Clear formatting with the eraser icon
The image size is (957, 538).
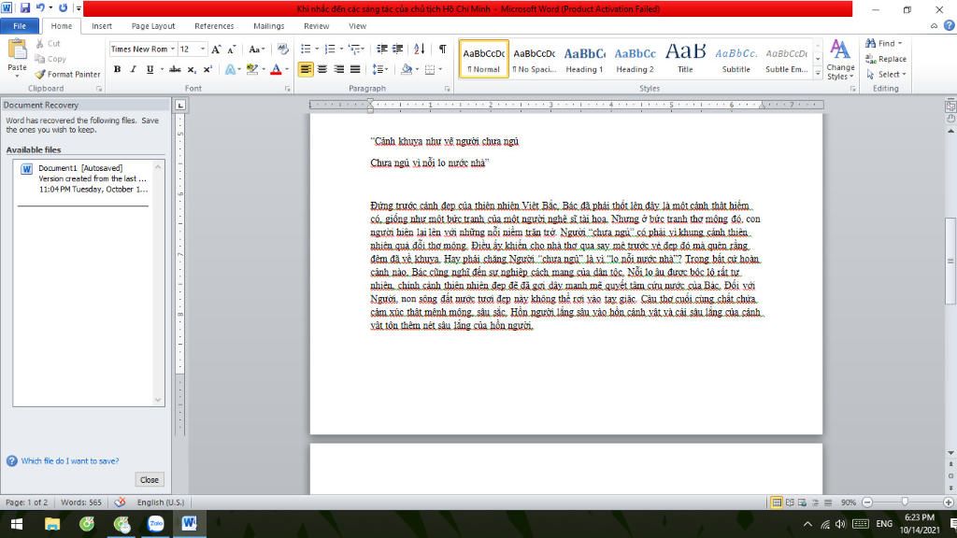(x=282, y=49)
